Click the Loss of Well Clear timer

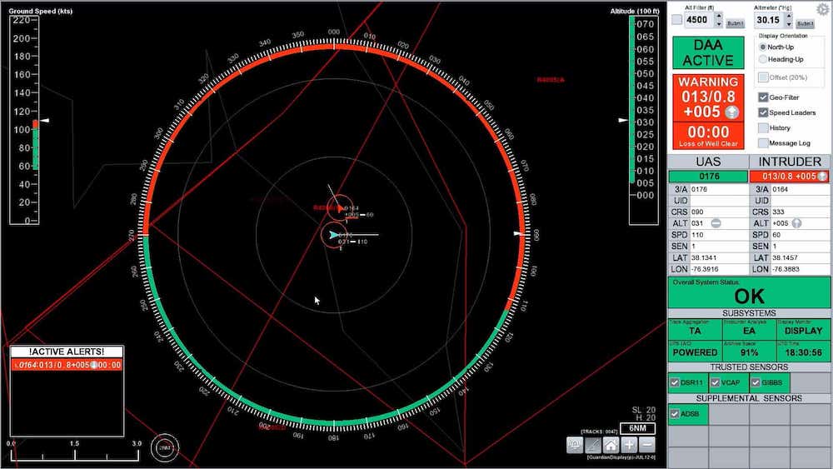click(708, 136)
